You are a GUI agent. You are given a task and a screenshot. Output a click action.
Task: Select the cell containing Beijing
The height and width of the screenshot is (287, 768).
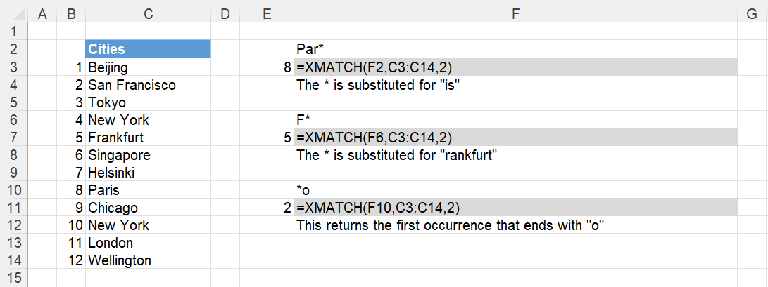pos(148,67)
